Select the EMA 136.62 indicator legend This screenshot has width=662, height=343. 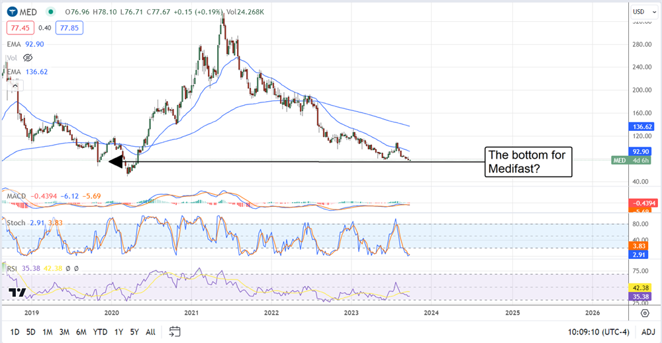click(x=27, y=72)
